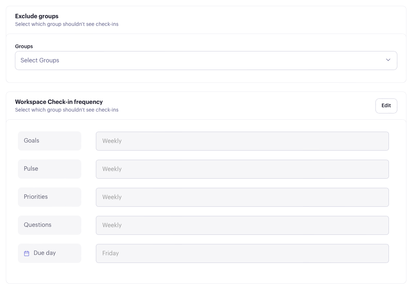The width and height of the screenshot is (413, 291).
Task: Click the Edit button for check-in frequency
Action: [x=386, y=106]
